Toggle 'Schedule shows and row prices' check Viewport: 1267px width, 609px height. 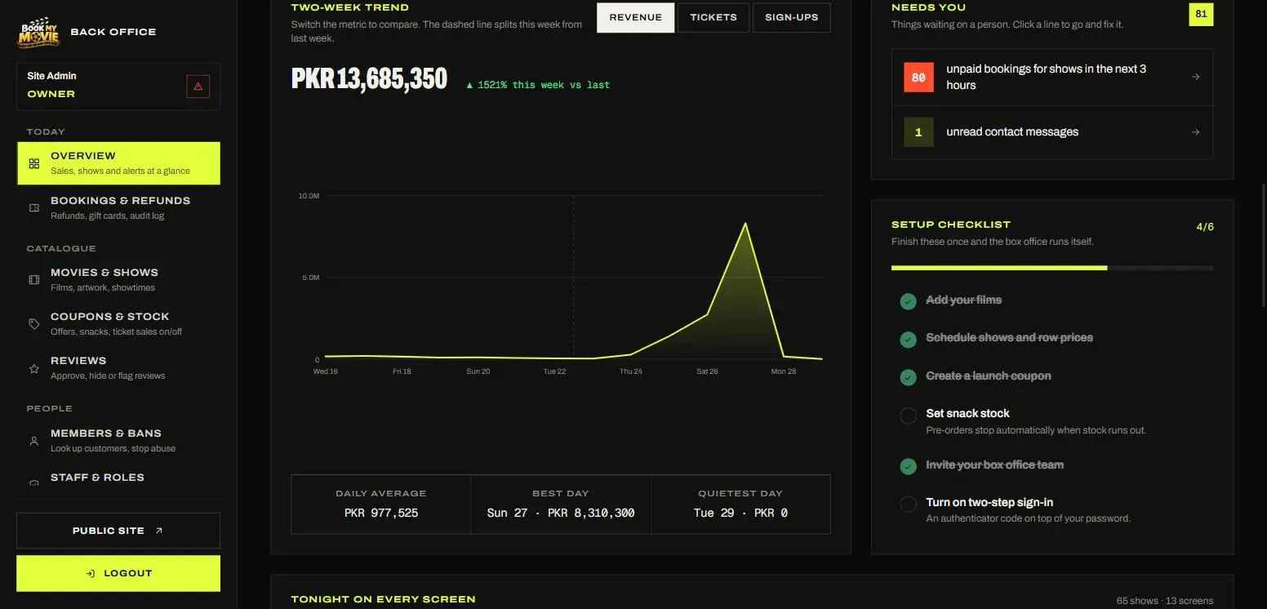[x=908, y=339]
